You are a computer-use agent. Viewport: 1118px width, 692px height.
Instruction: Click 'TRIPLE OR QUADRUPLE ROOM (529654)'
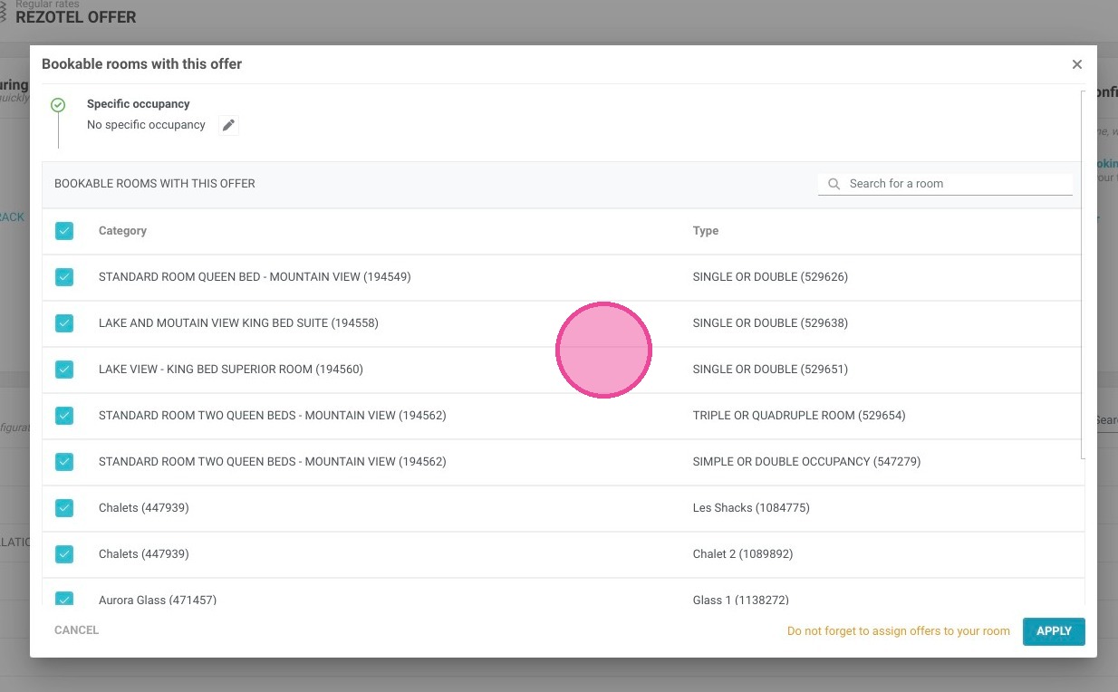799,416
